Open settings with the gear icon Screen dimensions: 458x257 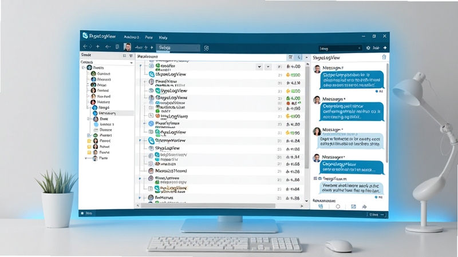[x=368, y=48]
